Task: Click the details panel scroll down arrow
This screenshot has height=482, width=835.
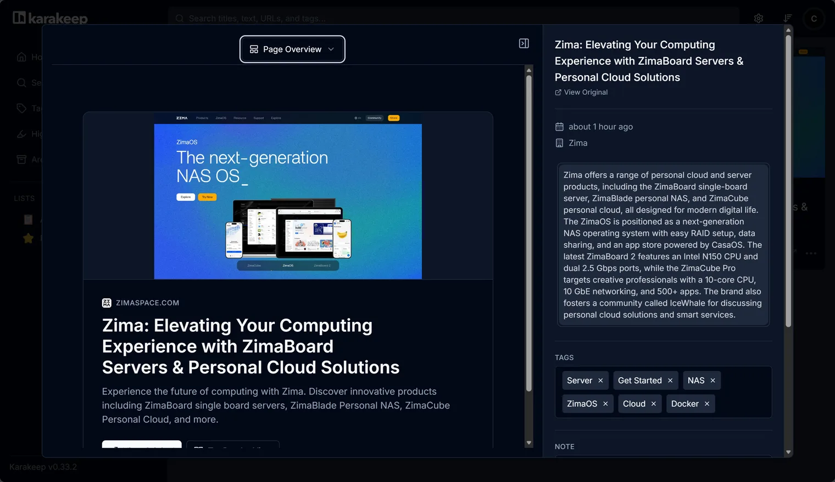Action: [788, 453]
